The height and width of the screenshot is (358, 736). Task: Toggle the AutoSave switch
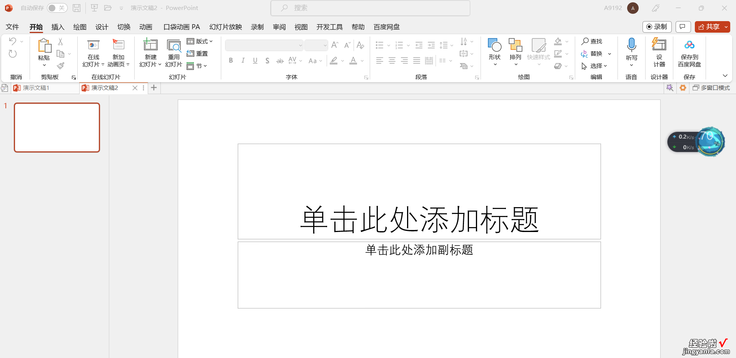click(57, 8)
